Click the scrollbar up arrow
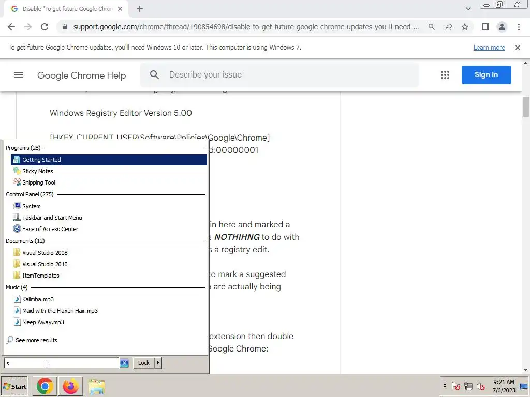530x397 pixels. point(526,63)
